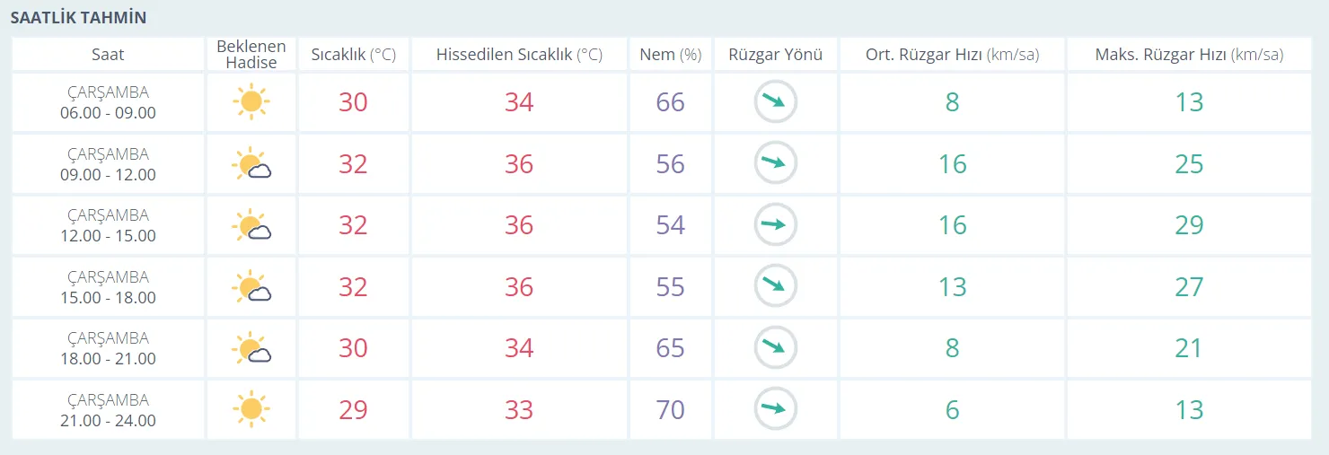The width and height of the screenshot is (1329, 455).
Task: Select the ÇARŞAMBA 09.00 - 12.00 time cell
Action: click(x=108, y=164)
